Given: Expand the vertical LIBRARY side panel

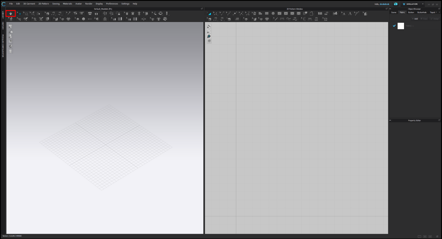Looking at the screenshot, I should point(3,15).
